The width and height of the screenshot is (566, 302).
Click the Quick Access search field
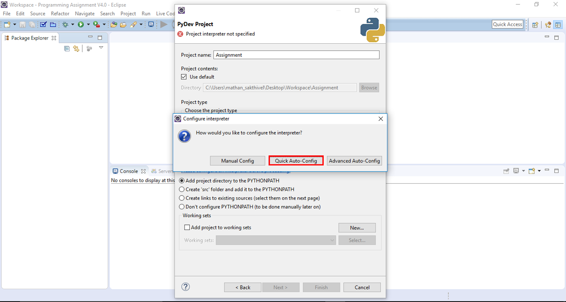(x=507, y=24)
